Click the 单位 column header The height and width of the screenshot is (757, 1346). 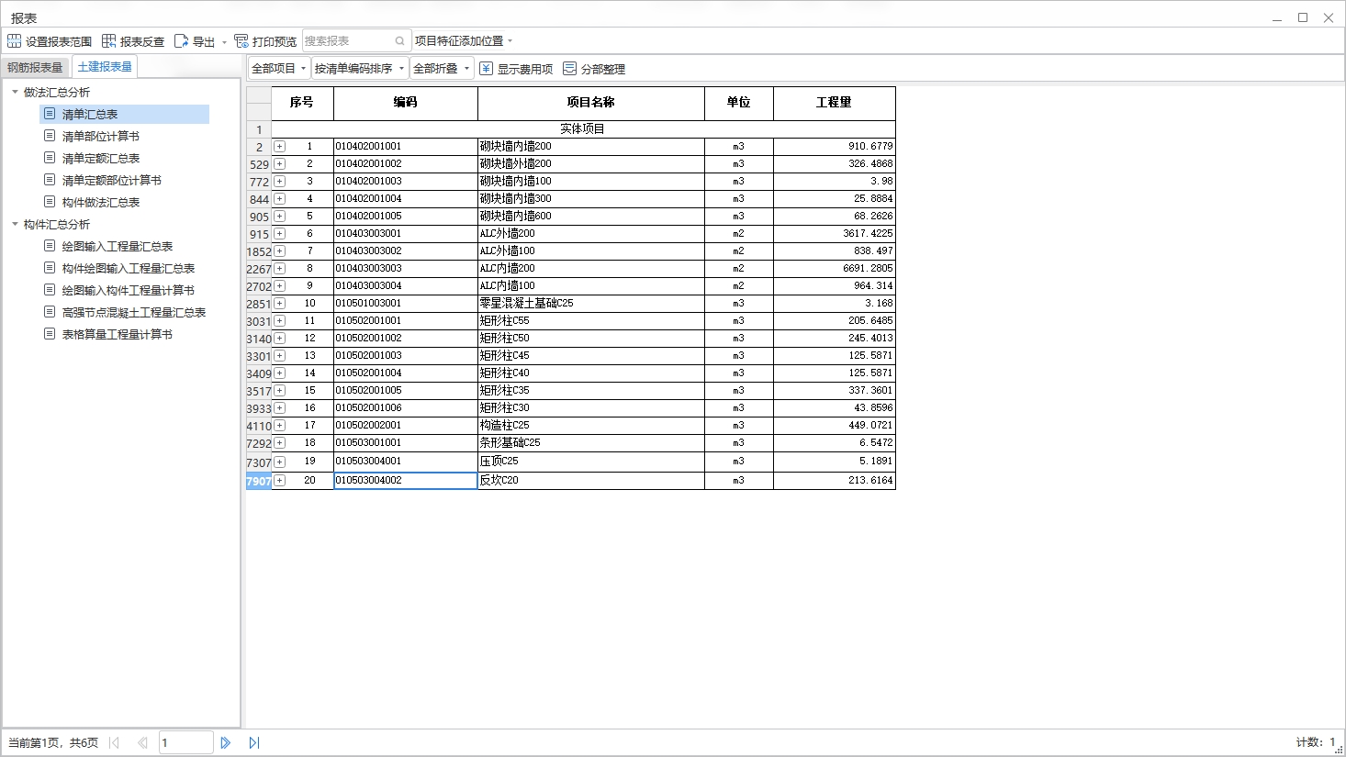click(739, 103)
